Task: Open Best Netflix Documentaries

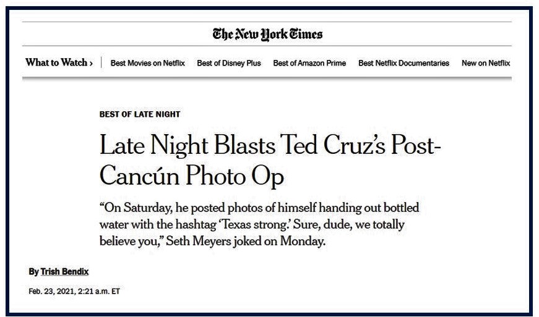Action: tap(403, 63)
